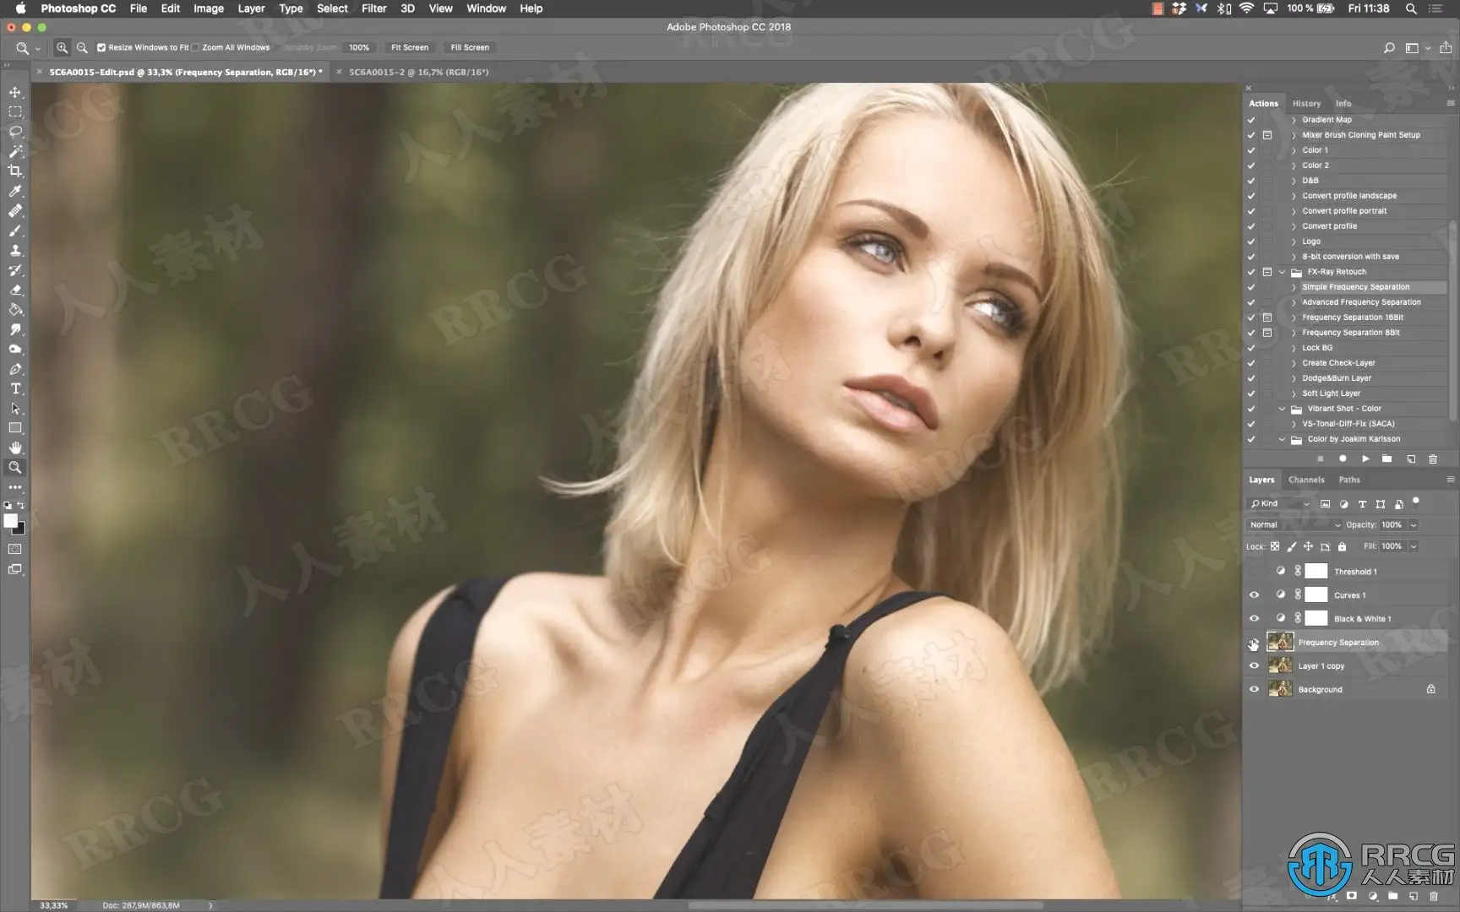Filter layers by type layers icon
Image resolution: width=1460 pixels, height=912 pixels.
click(x=1362, y=504)
